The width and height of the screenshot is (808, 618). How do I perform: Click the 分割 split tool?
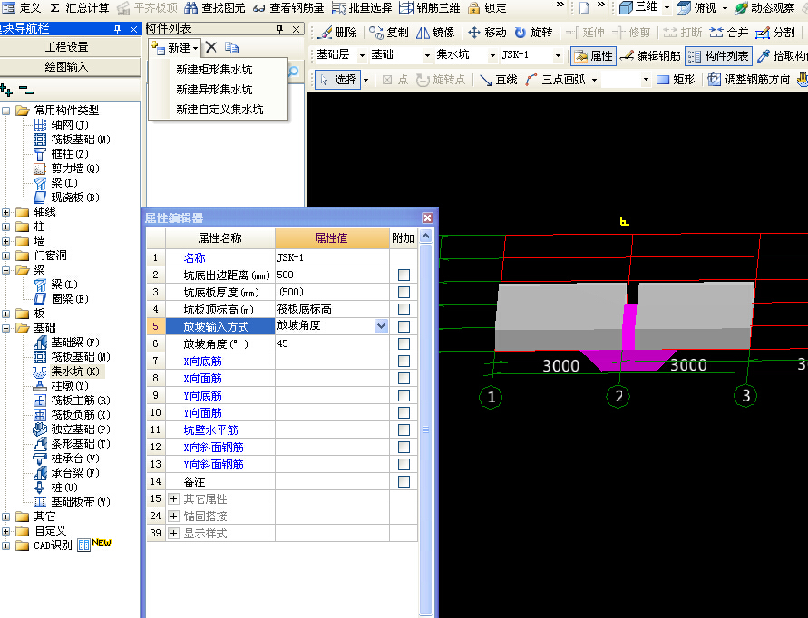click(775, 33)
